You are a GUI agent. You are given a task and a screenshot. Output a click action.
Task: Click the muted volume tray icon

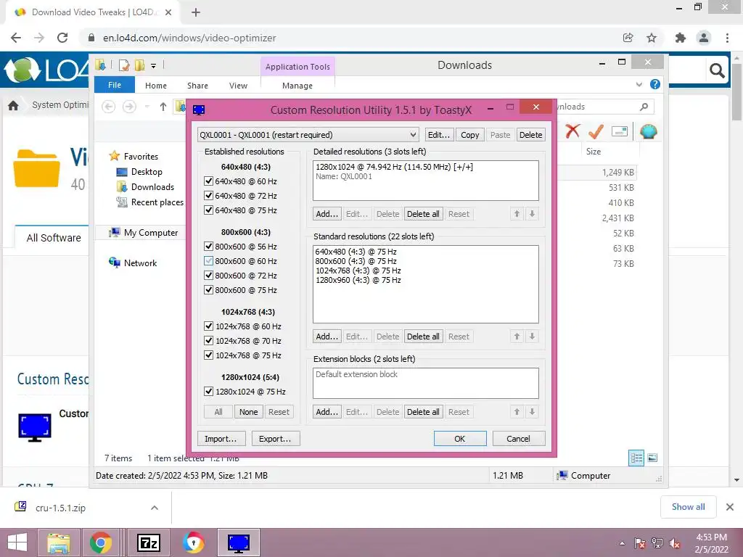(x=674, y=543)
